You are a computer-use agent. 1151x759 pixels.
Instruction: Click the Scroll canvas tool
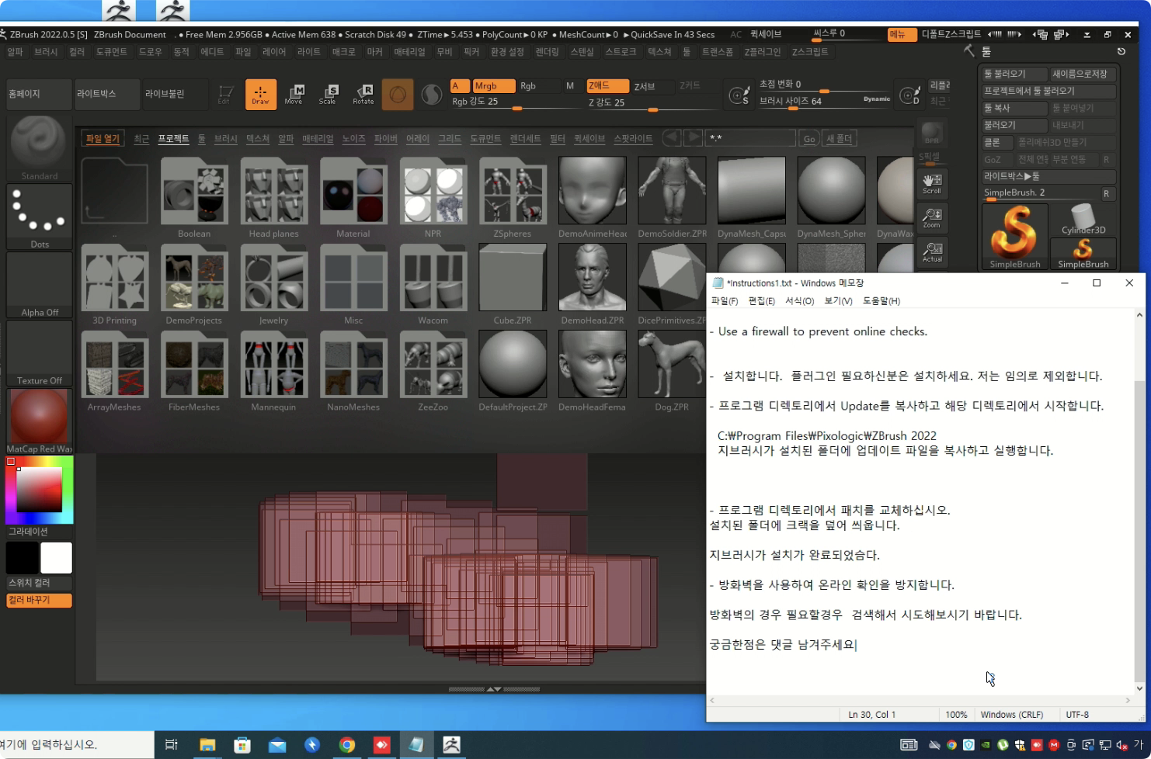pos(931,183)
